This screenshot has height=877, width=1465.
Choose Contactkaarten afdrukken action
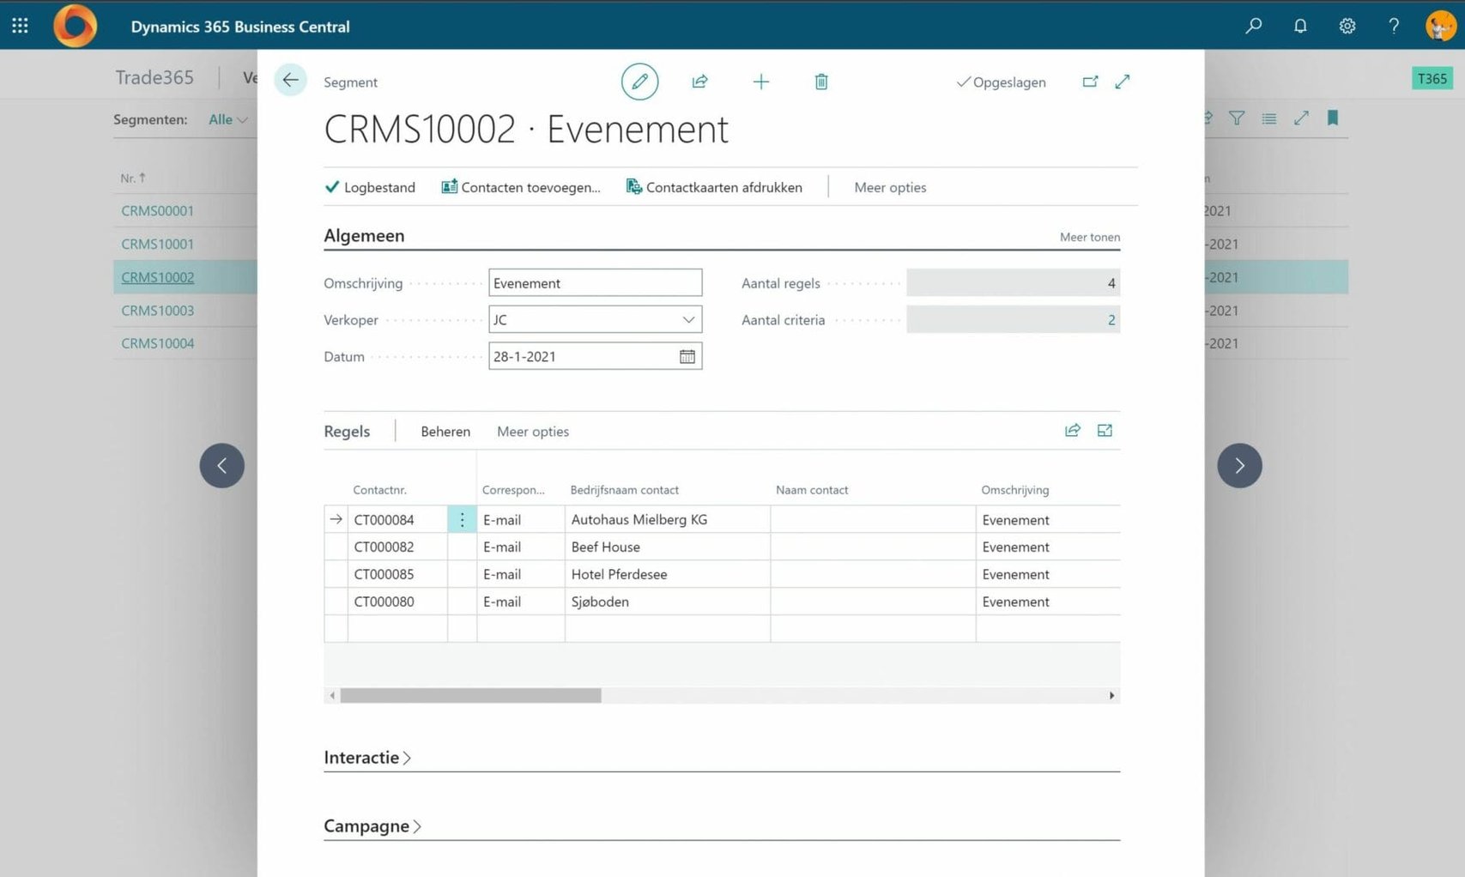714,187
